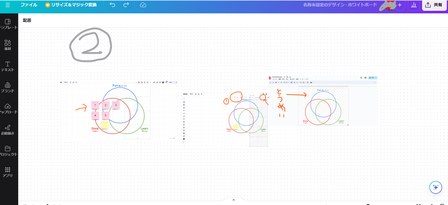This screenshot has height=205, width=448.
Task: Select the お絵描き draw tool
Action: pyautogui.click(x=7, y=130)
